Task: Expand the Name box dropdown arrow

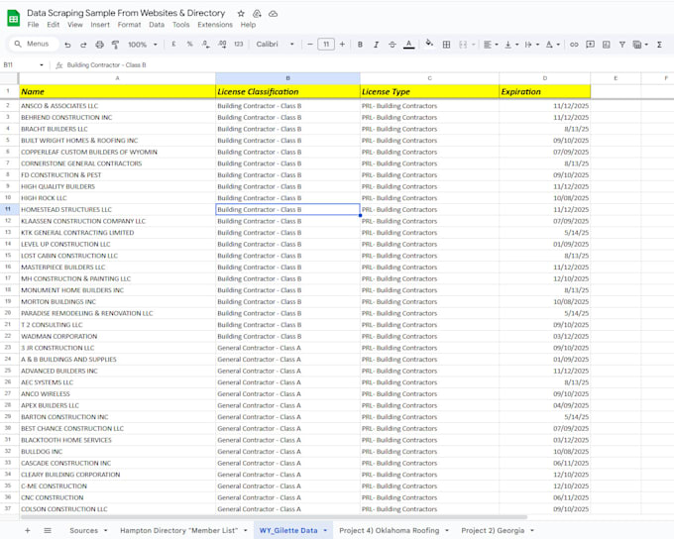Action: pos(42,65)
